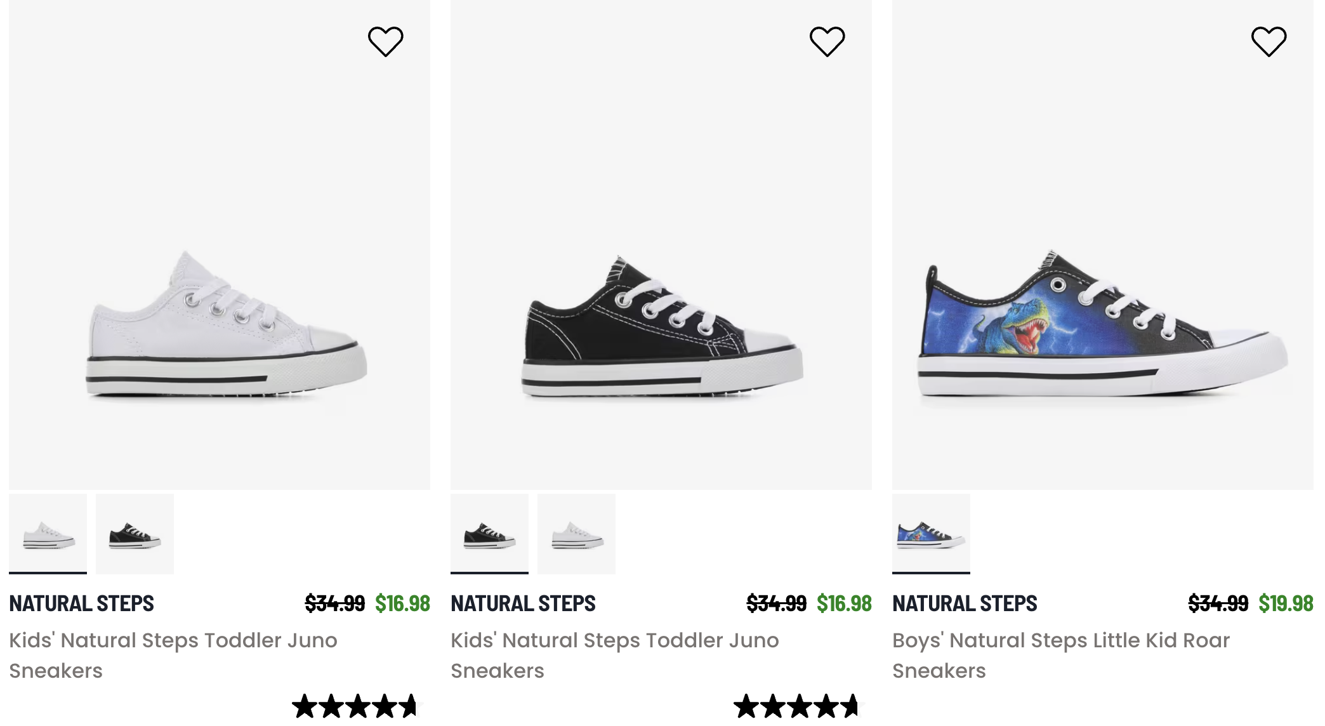This screenshot has height=726, width=1325.
Task: Click NATURAL STEPS brand under first product
Action: tap(81, 604)
